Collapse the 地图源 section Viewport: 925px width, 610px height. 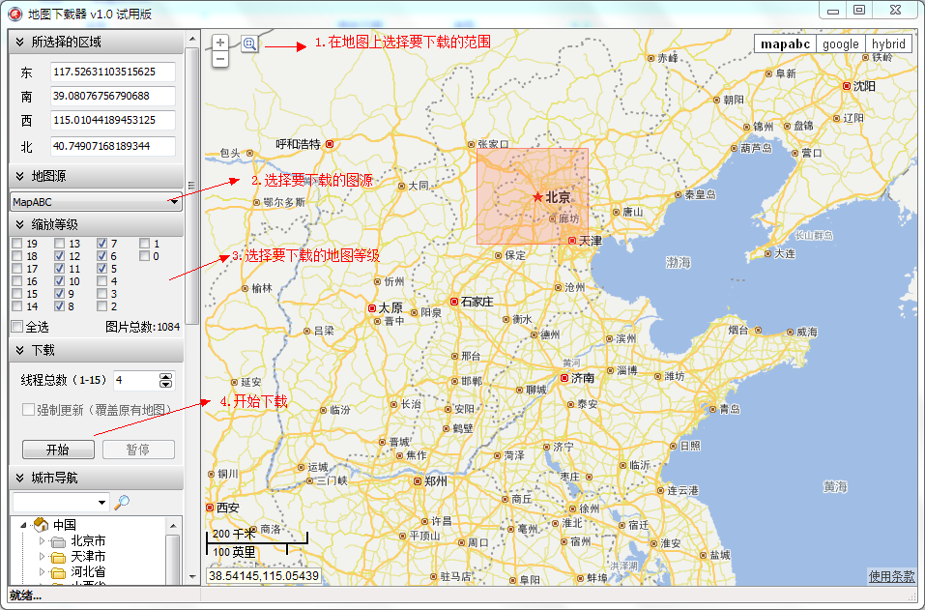coord(19,176)
